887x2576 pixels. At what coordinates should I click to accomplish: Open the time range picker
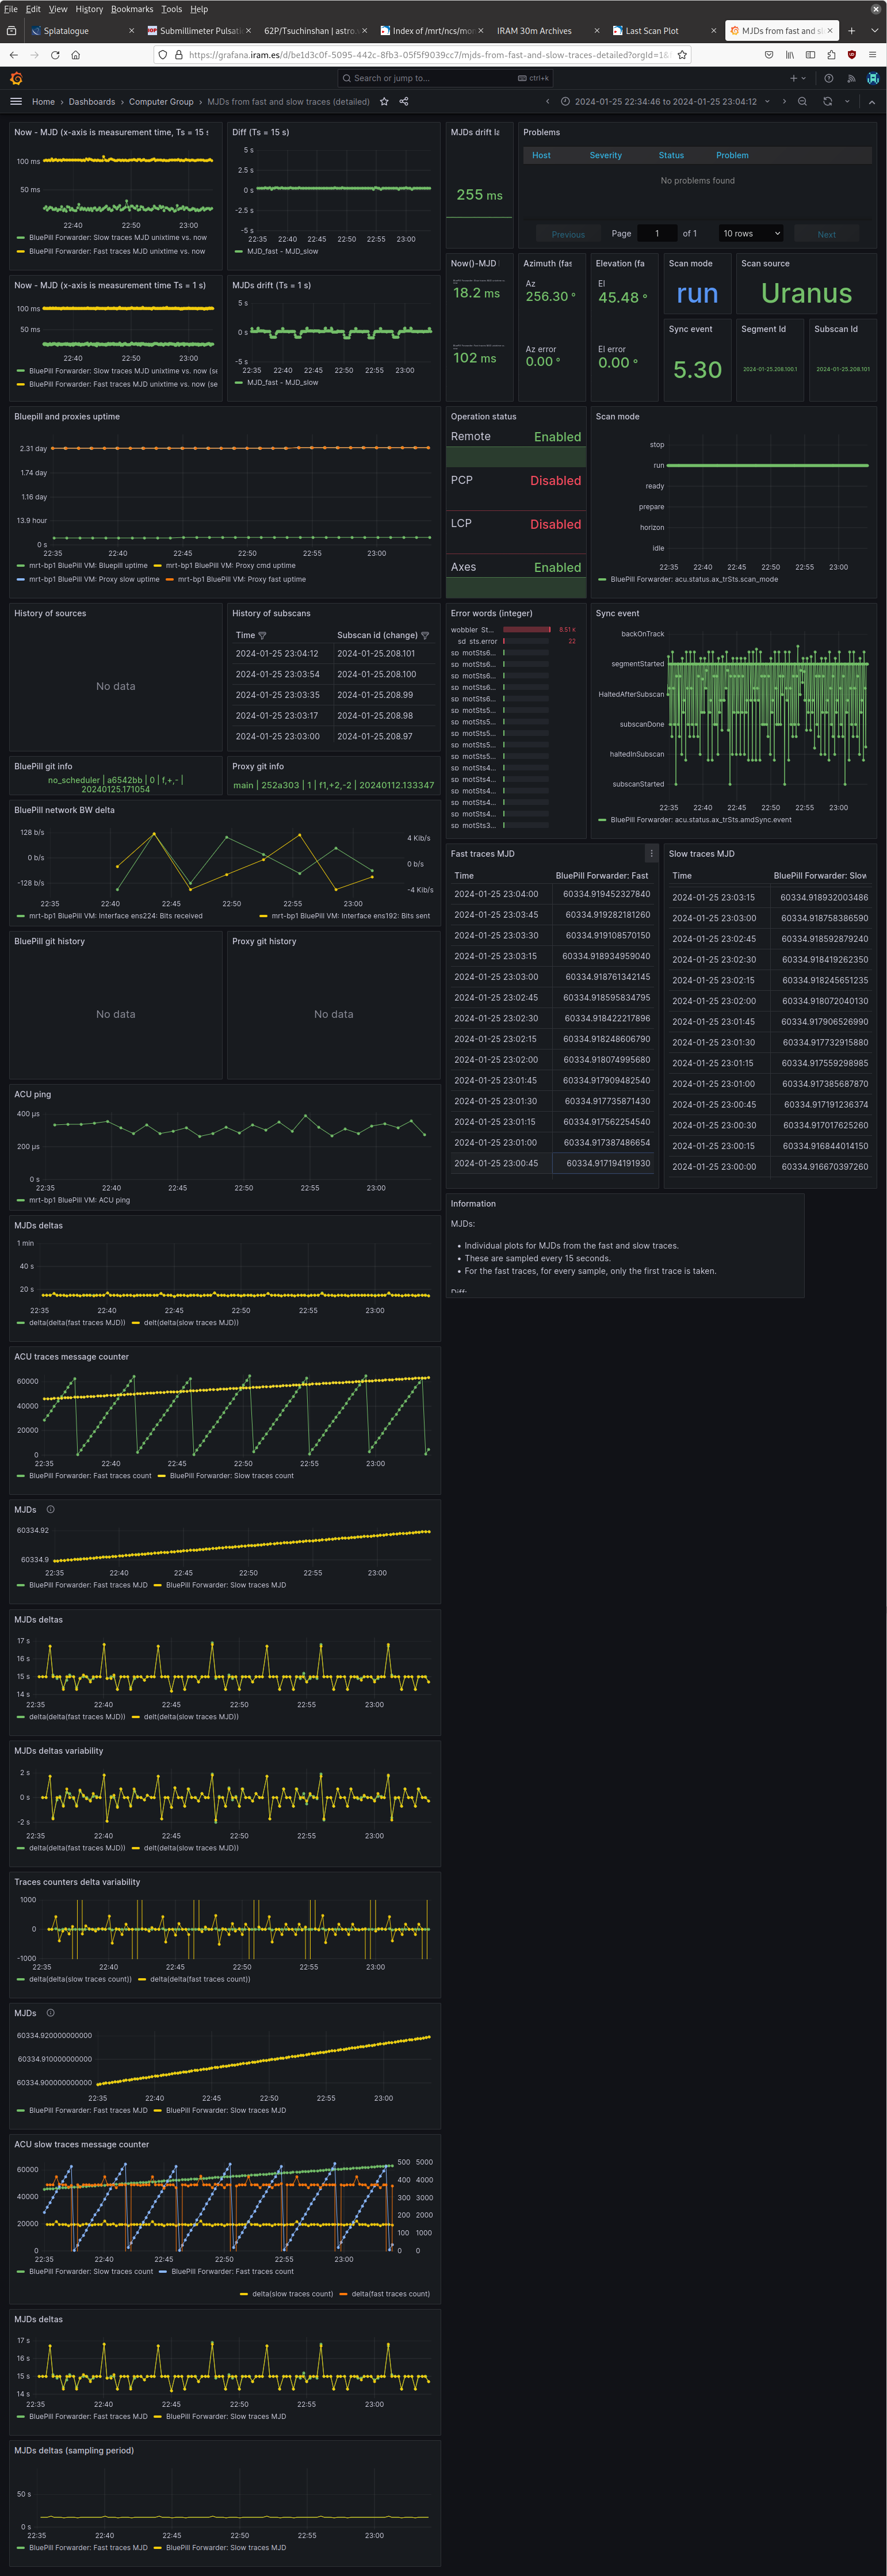665,102
